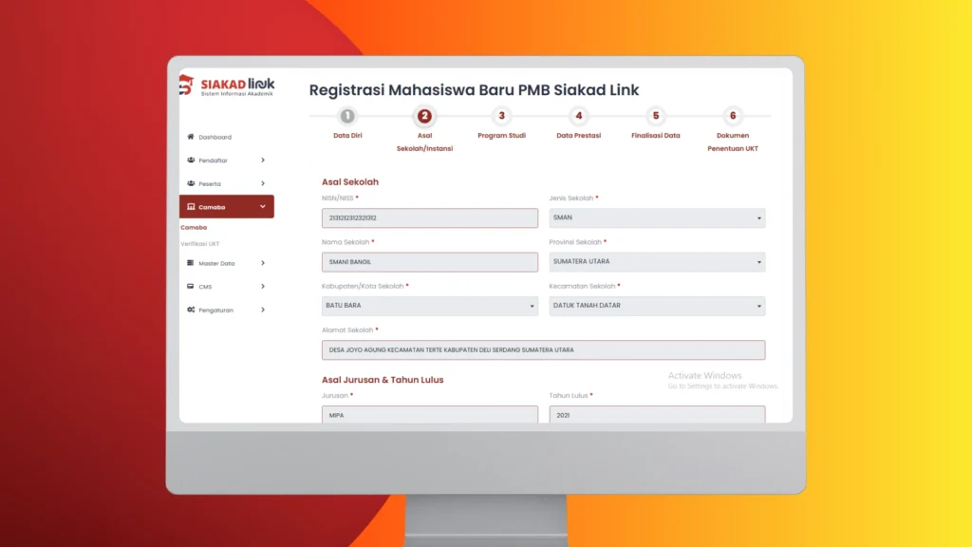Click the "Asal Jurusan & Tahun Lulus" heading
972x547 pixels.
pyautogui.click(x=383, y=380)
